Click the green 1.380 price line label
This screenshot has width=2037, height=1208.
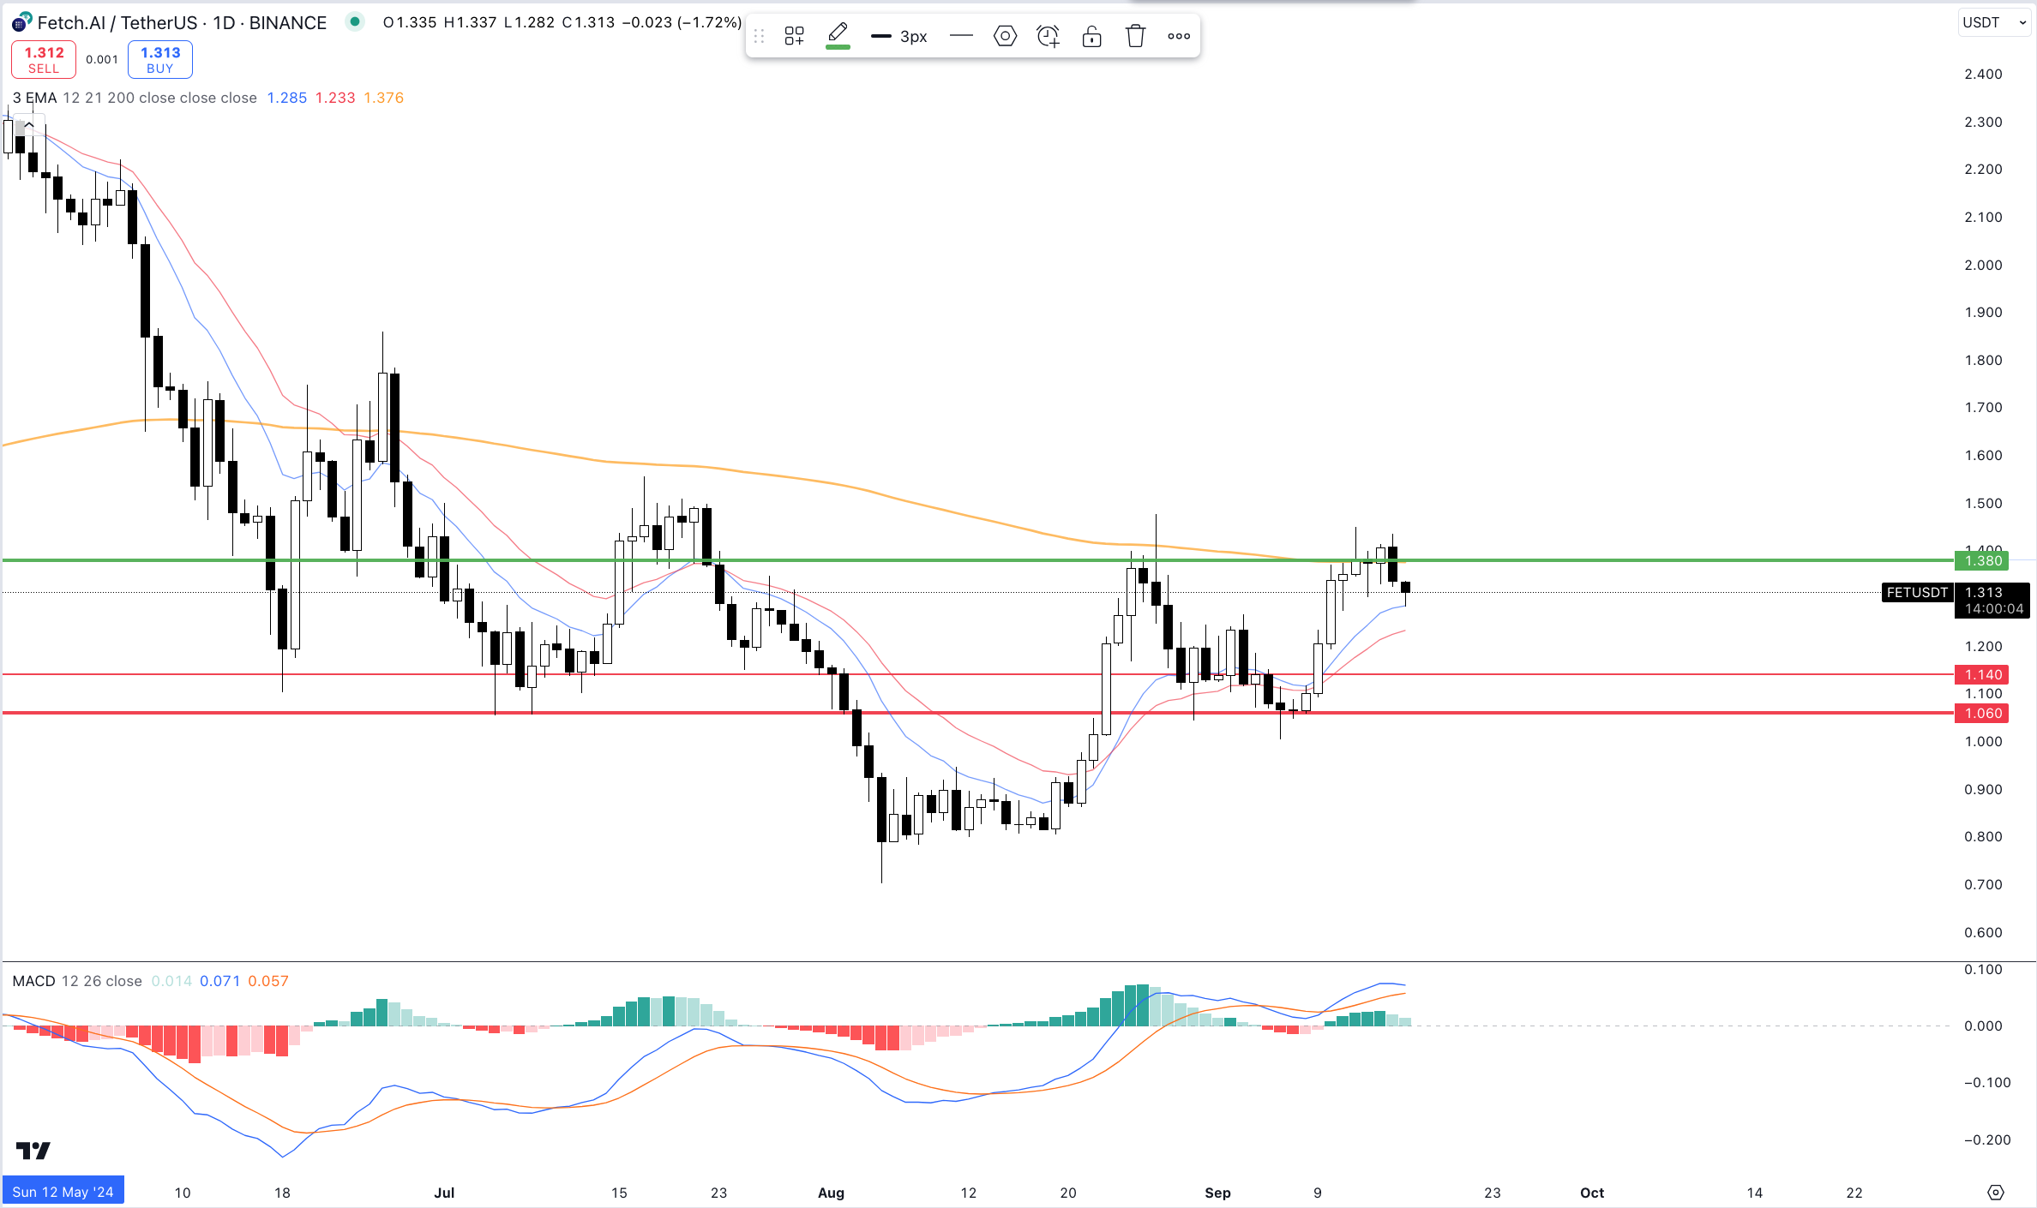pyautogui.click(x=1982, y=561)
